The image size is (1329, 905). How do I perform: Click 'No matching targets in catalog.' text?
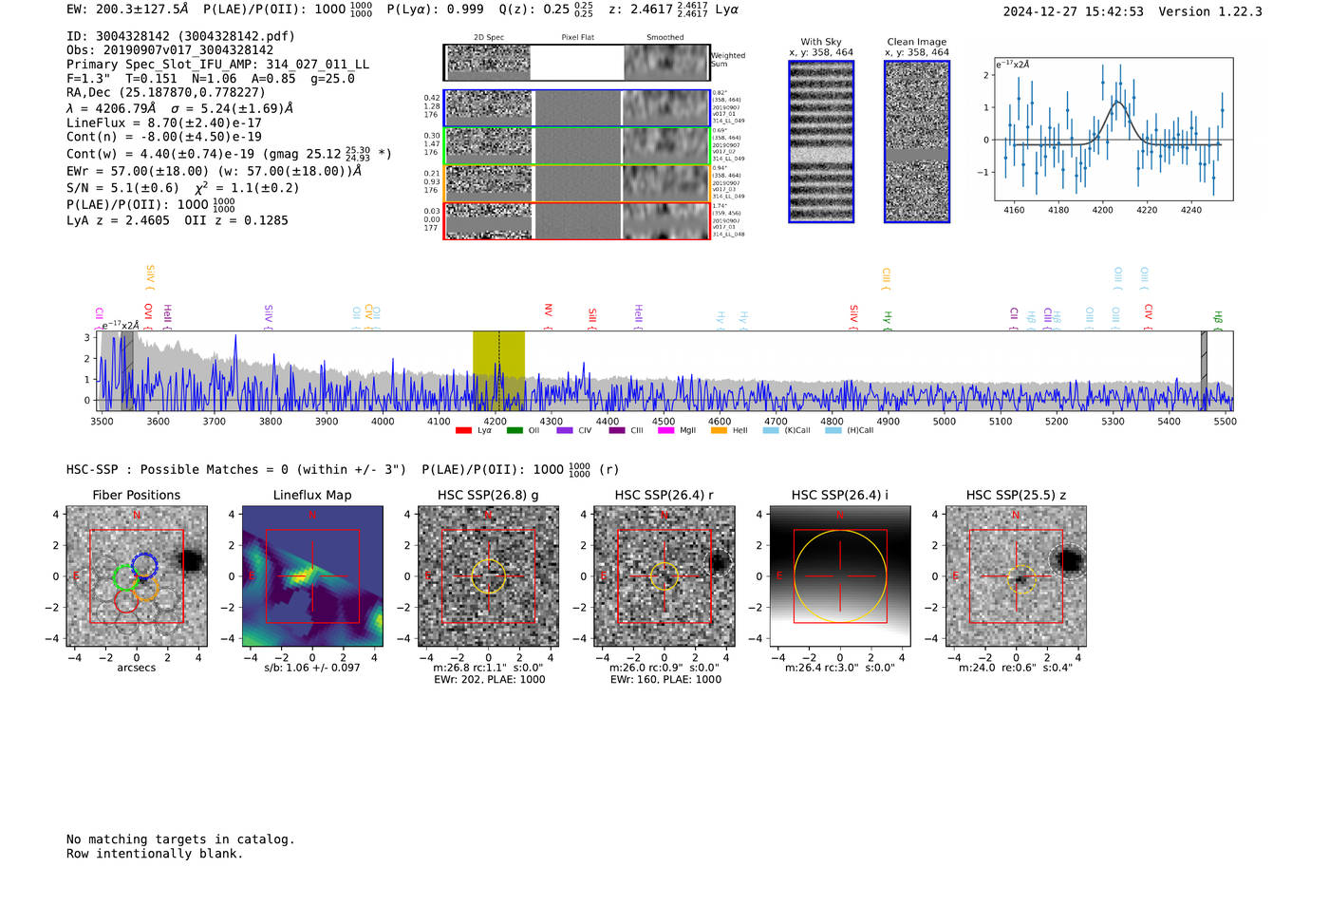180,839
